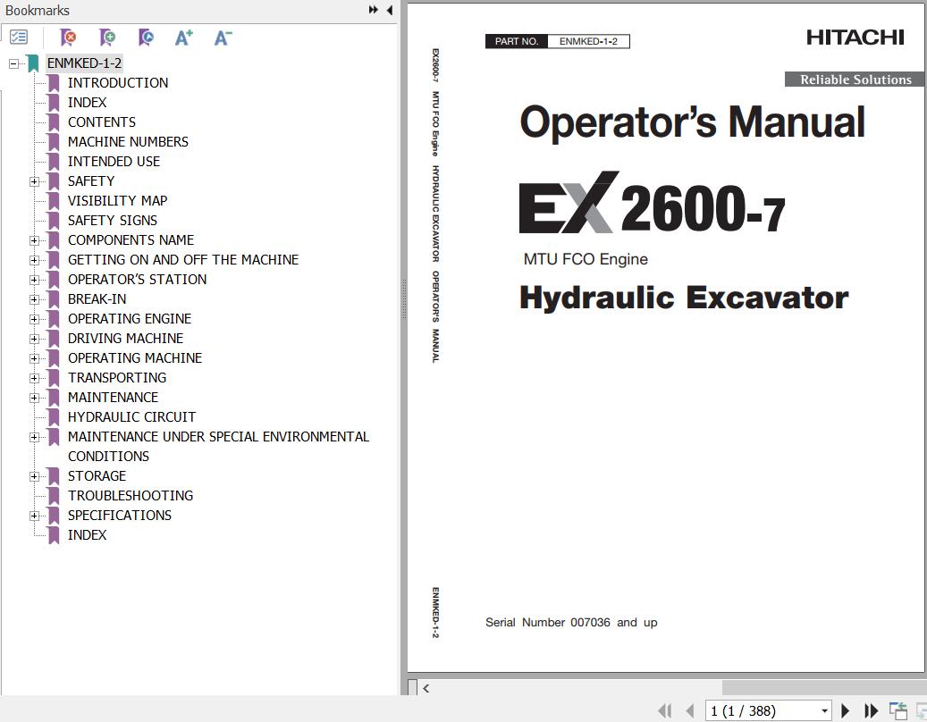Click the add new bookmark icon
The image size is (927, 722).
107,38
